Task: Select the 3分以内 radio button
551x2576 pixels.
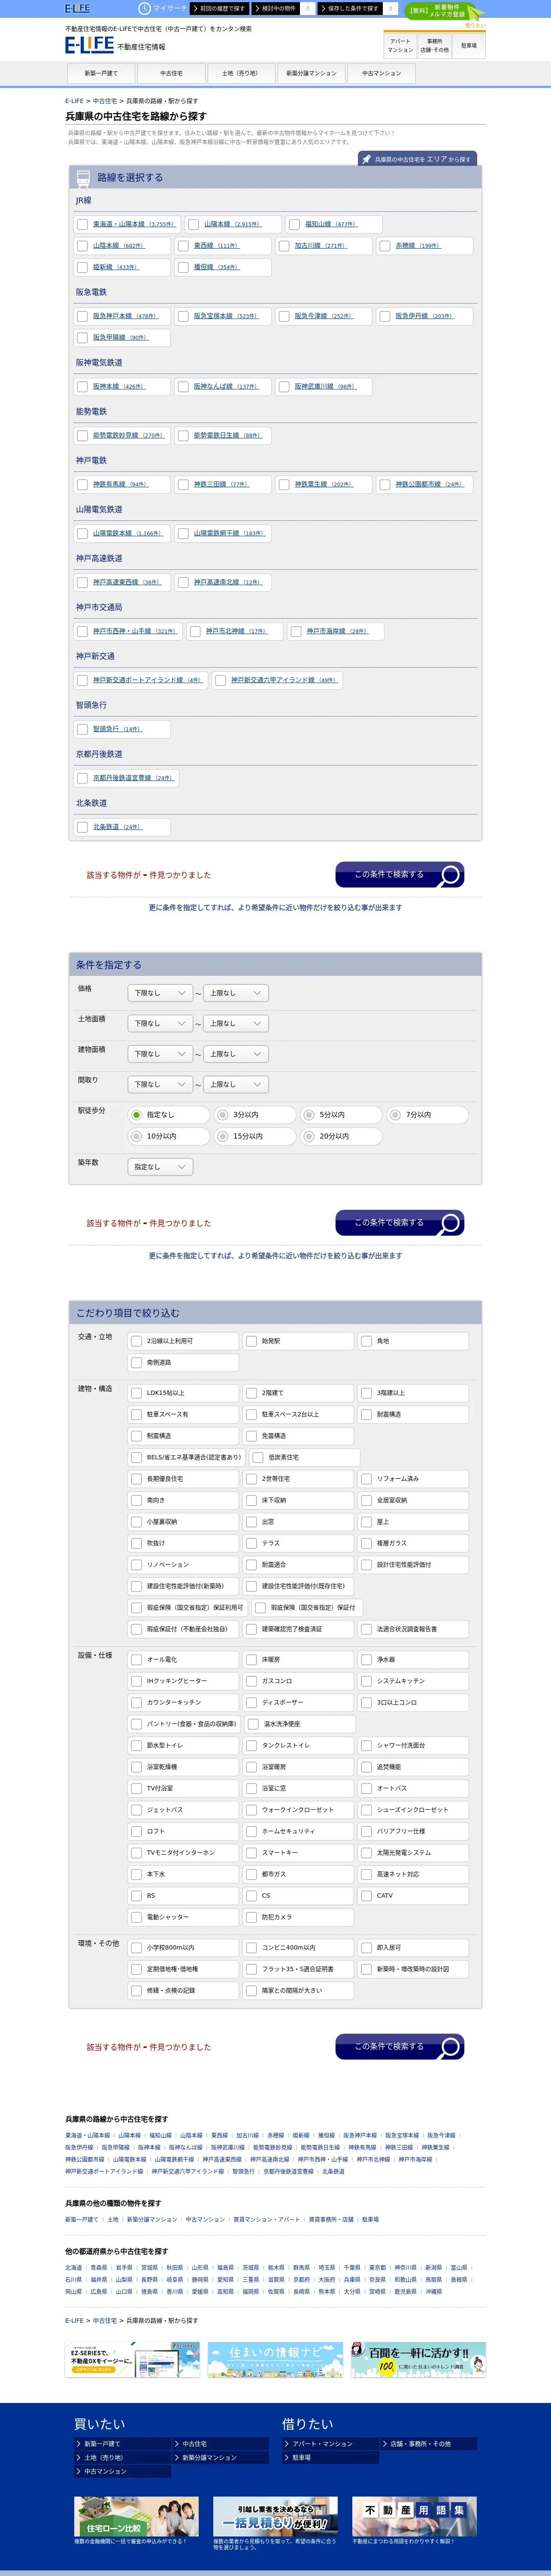Action: pos(223,1114)
